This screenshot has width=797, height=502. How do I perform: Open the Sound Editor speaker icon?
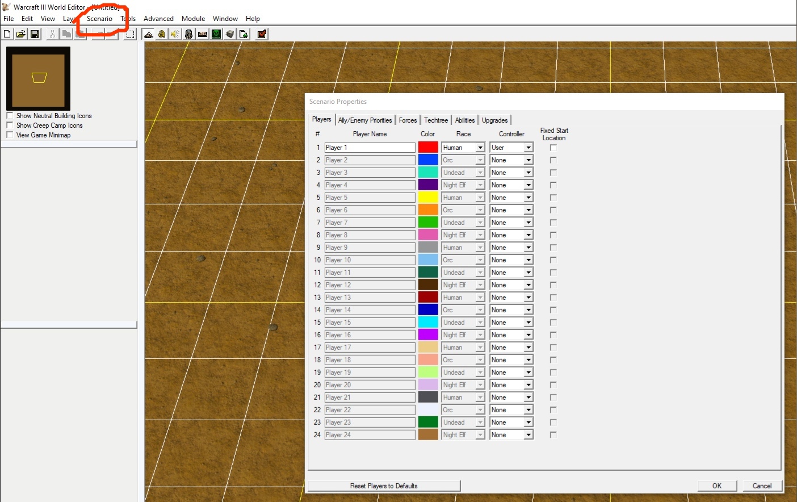pyautogui.click(x=175, y=34)
